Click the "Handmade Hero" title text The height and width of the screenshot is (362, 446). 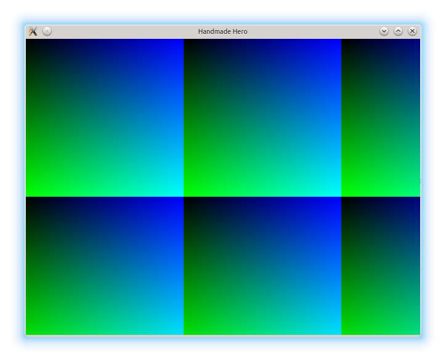(222, 31)
